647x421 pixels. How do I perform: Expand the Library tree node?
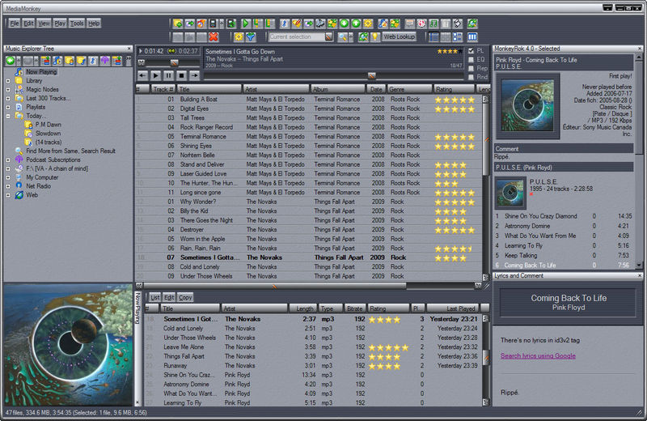[8, 81]
